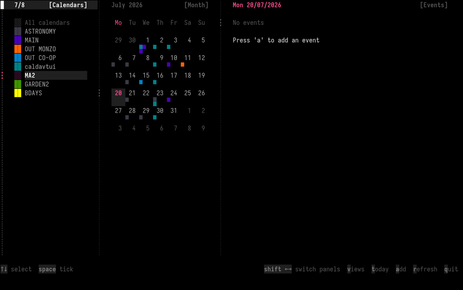This screenshot has width=463, height=290.
Task: Click the shift switch panels hint
Action: 302,269
